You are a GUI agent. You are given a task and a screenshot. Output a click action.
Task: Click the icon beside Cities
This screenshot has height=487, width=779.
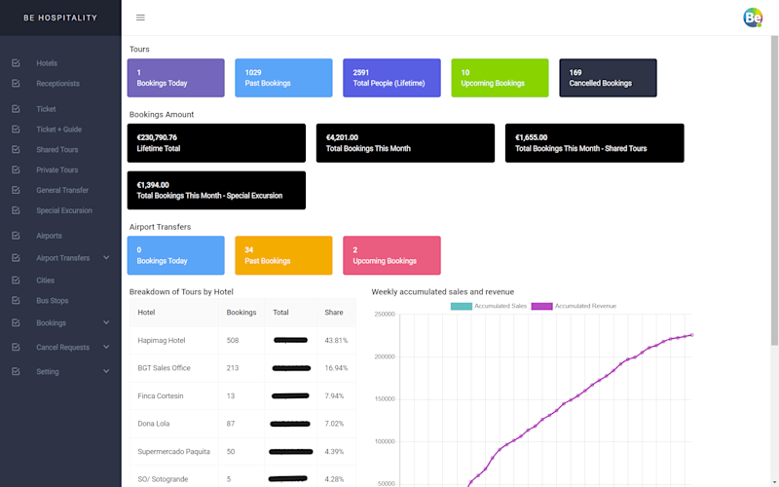tap(16, 281)
